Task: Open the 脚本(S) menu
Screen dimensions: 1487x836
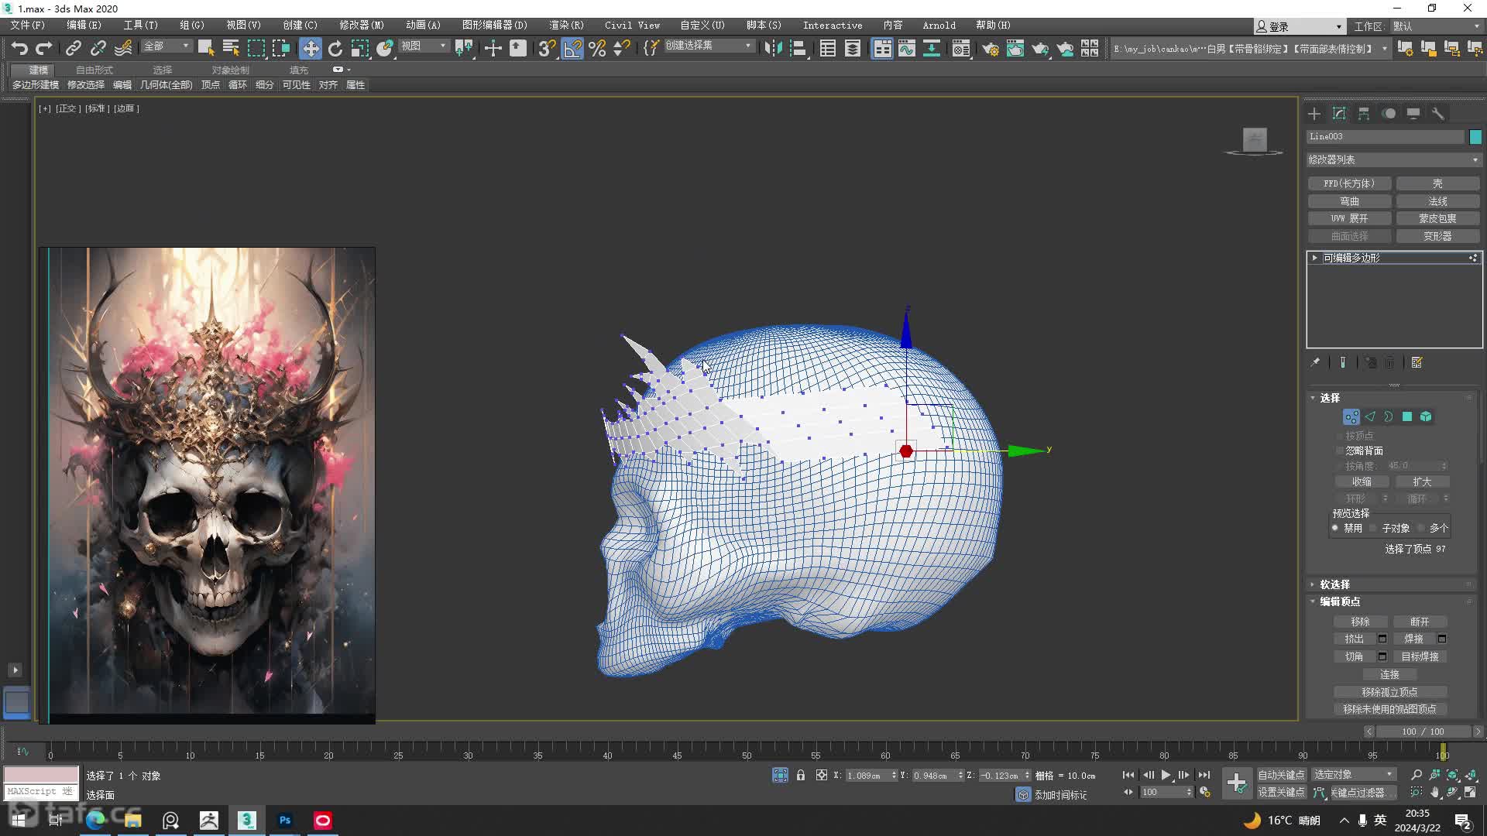Action: [764, 26]
